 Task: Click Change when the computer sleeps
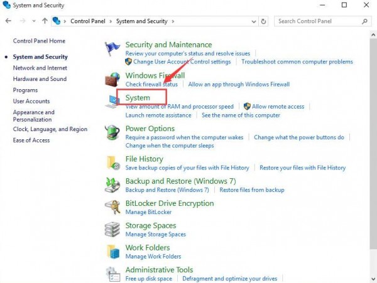tap(170, 146)
